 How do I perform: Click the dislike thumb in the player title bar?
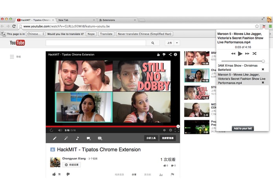coord(164,55)
